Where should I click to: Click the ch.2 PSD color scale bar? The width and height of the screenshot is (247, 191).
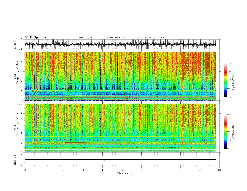[x=225, y=131]
